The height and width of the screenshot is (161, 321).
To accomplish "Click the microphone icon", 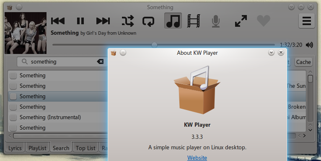I will [x=216, y=21].
